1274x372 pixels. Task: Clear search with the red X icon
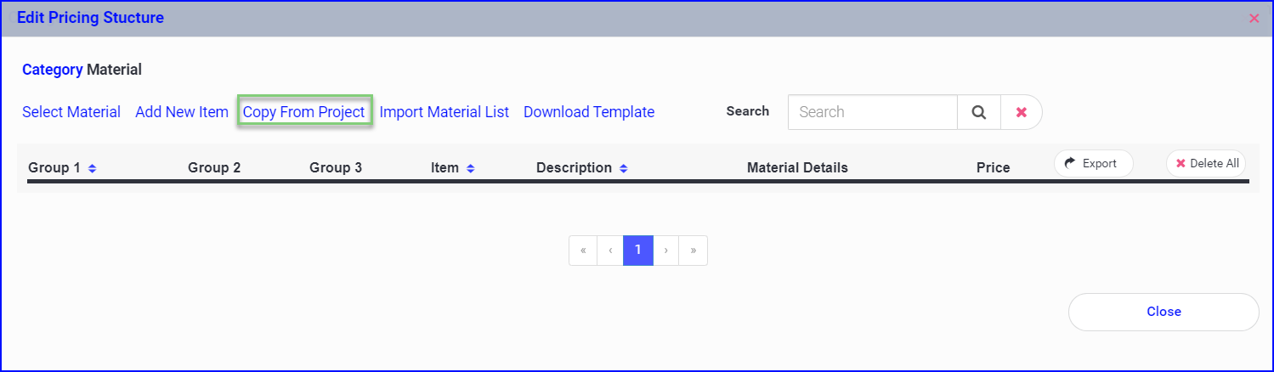coord(1022,112)
